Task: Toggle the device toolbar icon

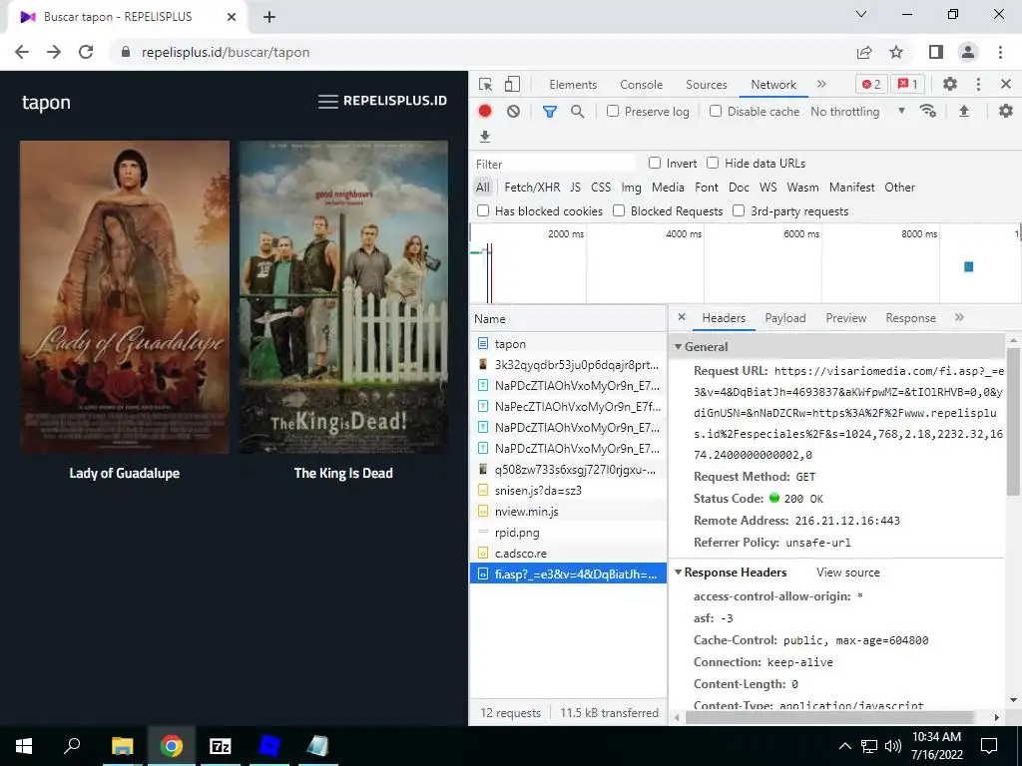Action: (x=512, y=84)
